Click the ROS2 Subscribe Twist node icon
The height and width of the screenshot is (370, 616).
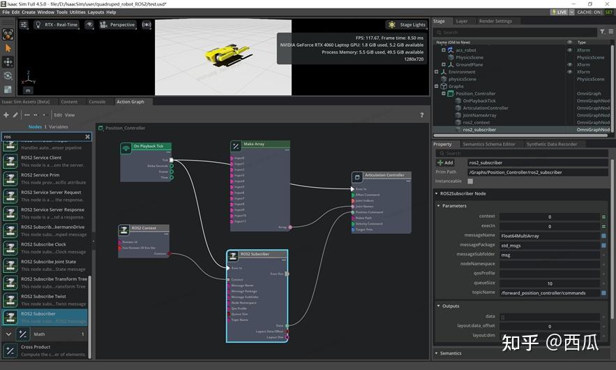(x=10, y=300)
